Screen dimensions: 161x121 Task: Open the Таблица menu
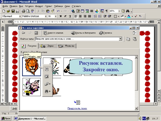[58, 6]
